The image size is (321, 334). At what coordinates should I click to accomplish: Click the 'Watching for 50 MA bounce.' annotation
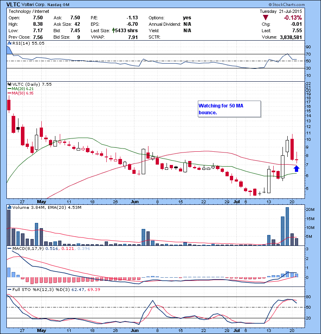pyautogui.click(x=229, y=109)
